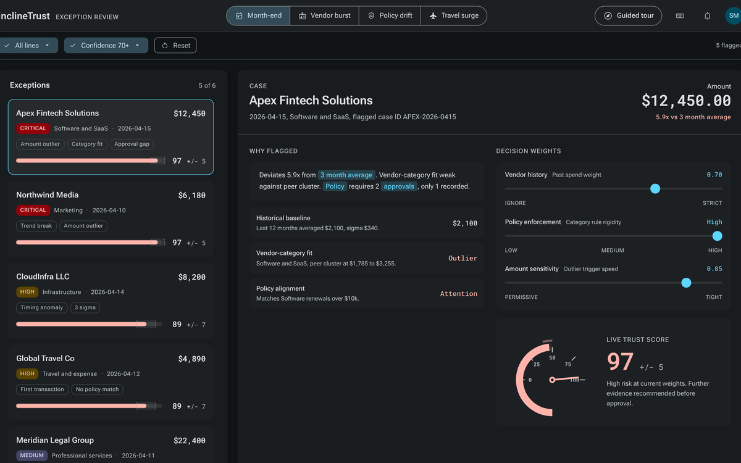Click the compass icon in Guided tour

coord(608,16)
